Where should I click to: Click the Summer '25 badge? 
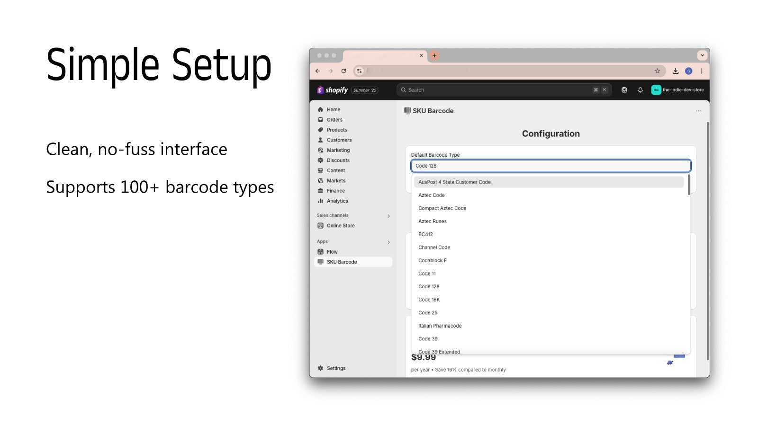point(365,90)
